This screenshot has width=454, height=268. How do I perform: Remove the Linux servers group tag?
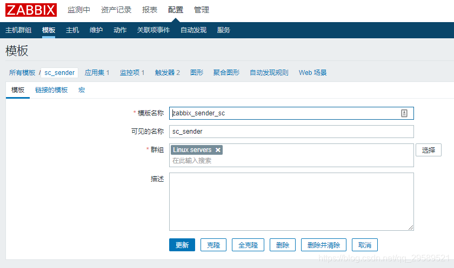tap(218, 150)
